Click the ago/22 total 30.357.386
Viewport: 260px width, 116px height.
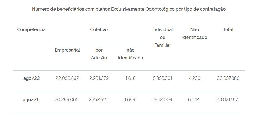point(228,78)
